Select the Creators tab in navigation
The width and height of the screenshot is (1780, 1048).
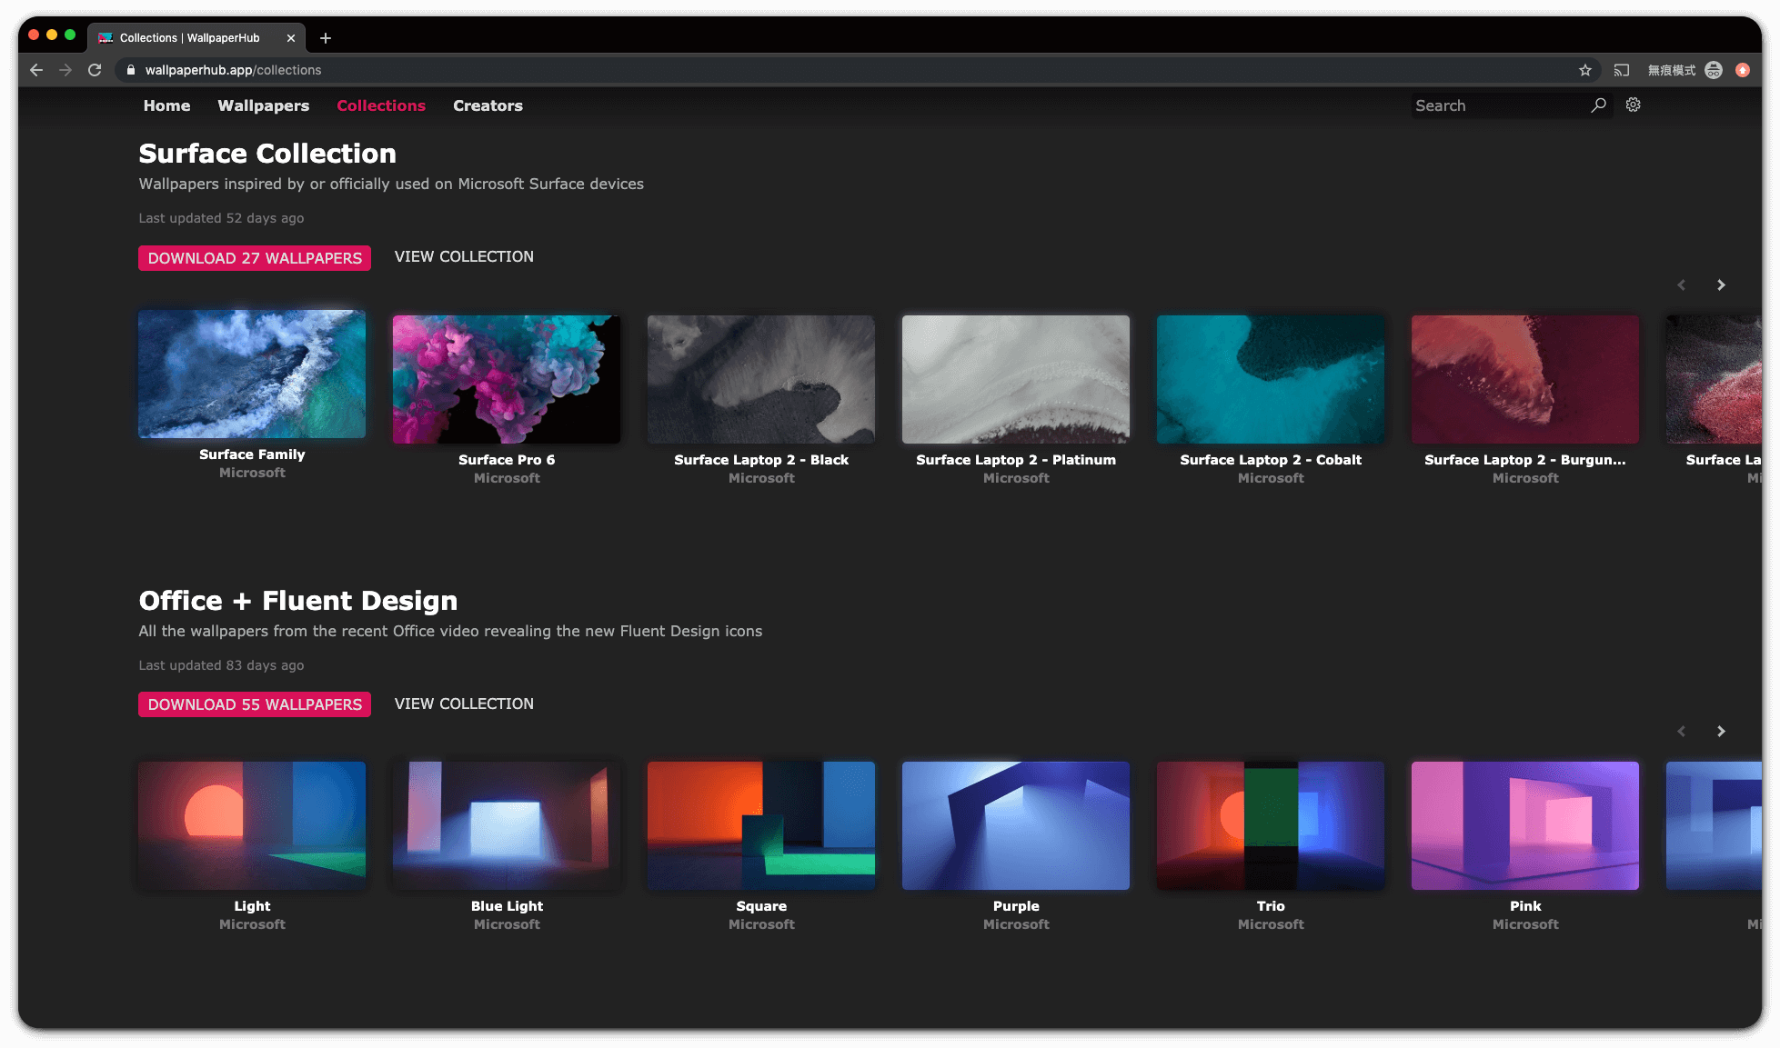[x=488, y=105]
